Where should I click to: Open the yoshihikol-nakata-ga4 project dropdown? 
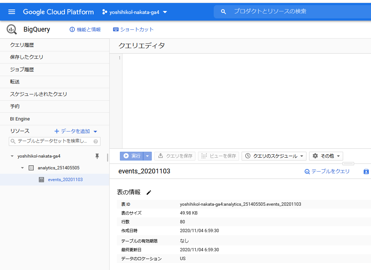[x=165, y=12]
